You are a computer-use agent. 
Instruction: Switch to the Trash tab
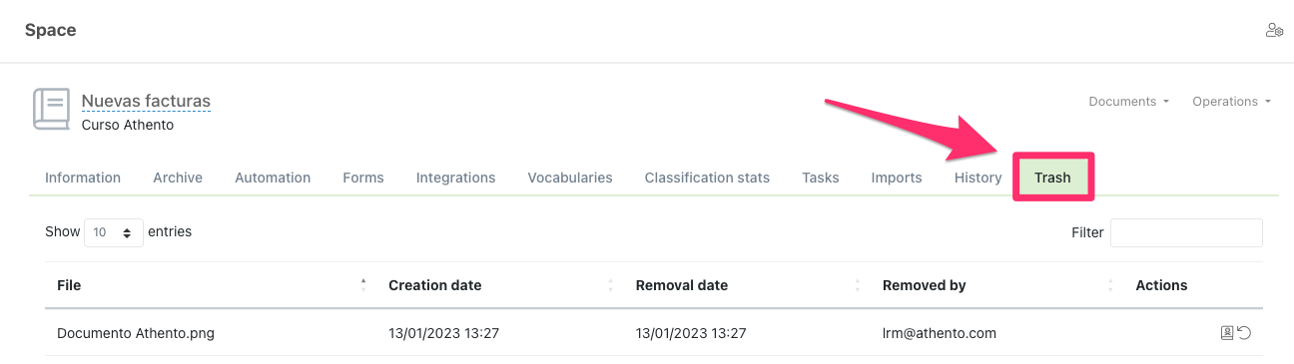[1052, 178]
